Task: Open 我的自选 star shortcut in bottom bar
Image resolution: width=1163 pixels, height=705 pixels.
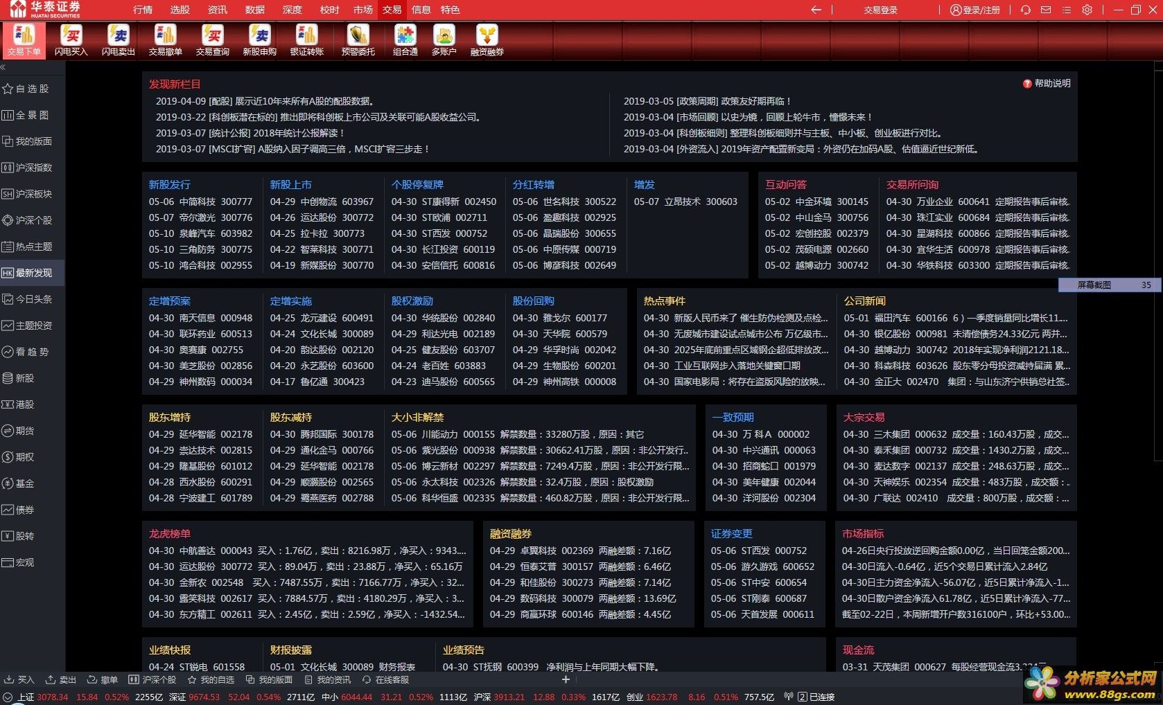Action: (211, 680)
